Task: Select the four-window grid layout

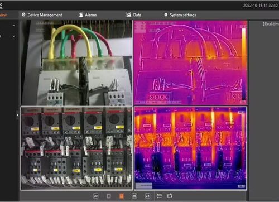Action: (x=122, y=196)
